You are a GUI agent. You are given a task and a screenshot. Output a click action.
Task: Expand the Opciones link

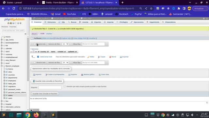click(x=35, y=49)
